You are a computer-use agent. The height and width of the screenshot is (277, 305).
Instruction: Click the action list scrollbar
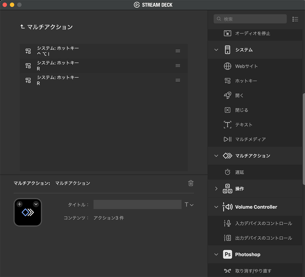pos(304,139)
